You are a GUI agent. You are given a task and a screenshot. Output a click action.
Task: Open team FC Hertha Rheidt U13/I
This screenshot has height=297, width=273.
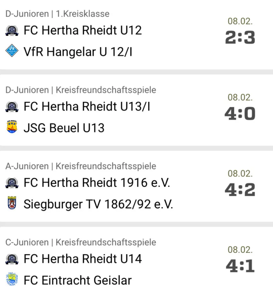87,107
